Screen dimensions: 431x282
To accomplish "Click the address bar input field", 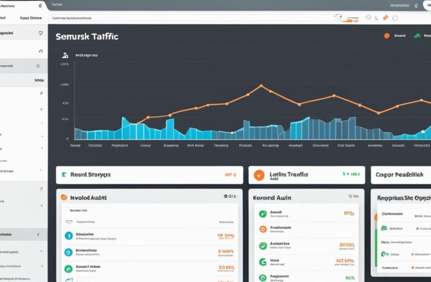I will (x=190, y=18).
